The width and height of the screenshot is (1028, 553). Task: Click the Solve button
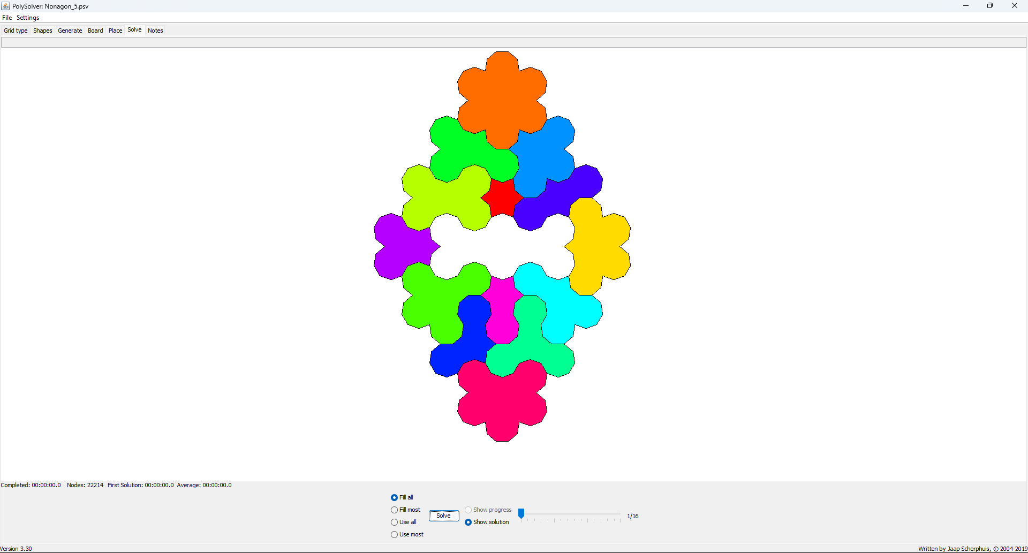click(x=444, y=516)
